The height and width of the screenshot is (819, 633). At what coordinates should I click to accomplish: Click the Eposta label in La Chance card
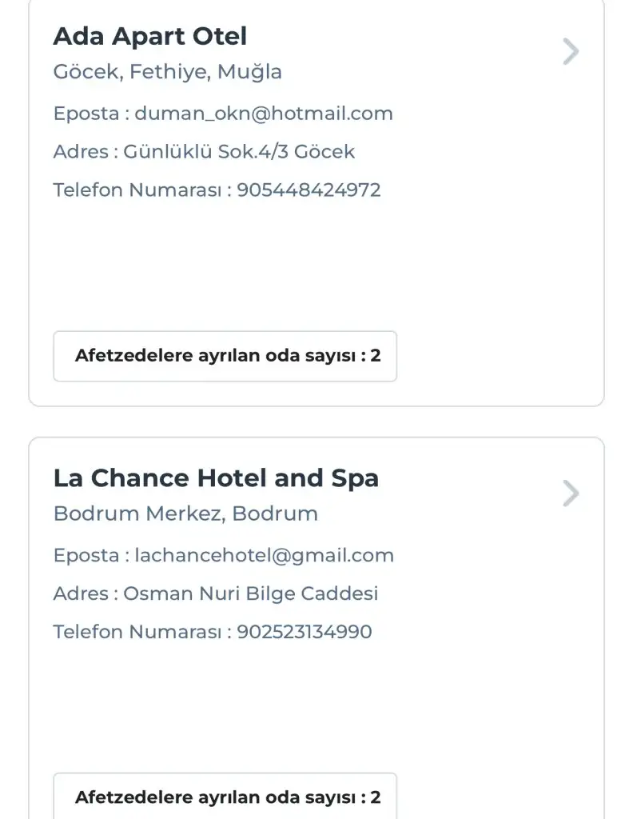pos(86,555)
